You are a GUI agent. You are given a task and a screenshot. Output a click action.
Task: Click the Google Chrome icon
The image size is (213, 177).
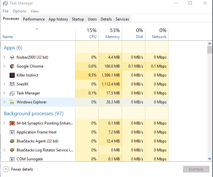(x=12, y=66)
